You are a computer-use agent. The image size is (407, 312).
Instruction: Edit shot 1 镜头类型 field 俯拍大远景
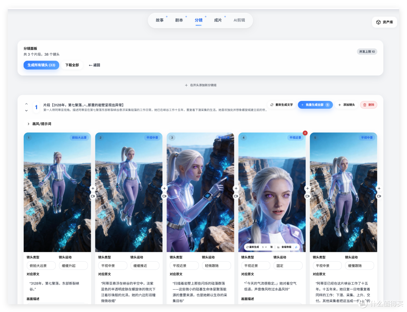click(x=41, y=266)
